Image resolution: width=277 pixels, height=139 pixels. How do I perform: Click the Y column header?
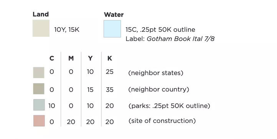(90, 58)
